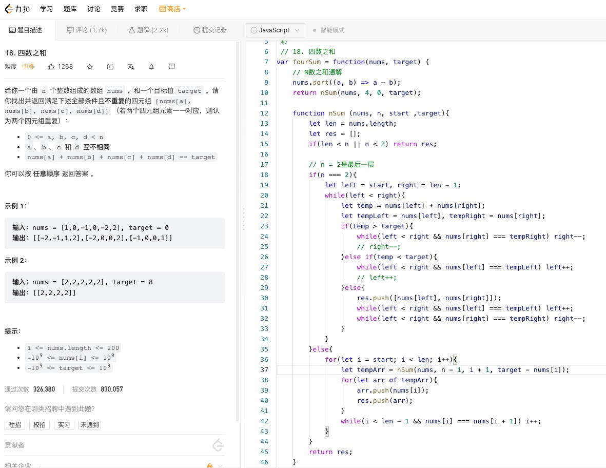
Task: Click line number 37 in editor
Action: (264, 370)
